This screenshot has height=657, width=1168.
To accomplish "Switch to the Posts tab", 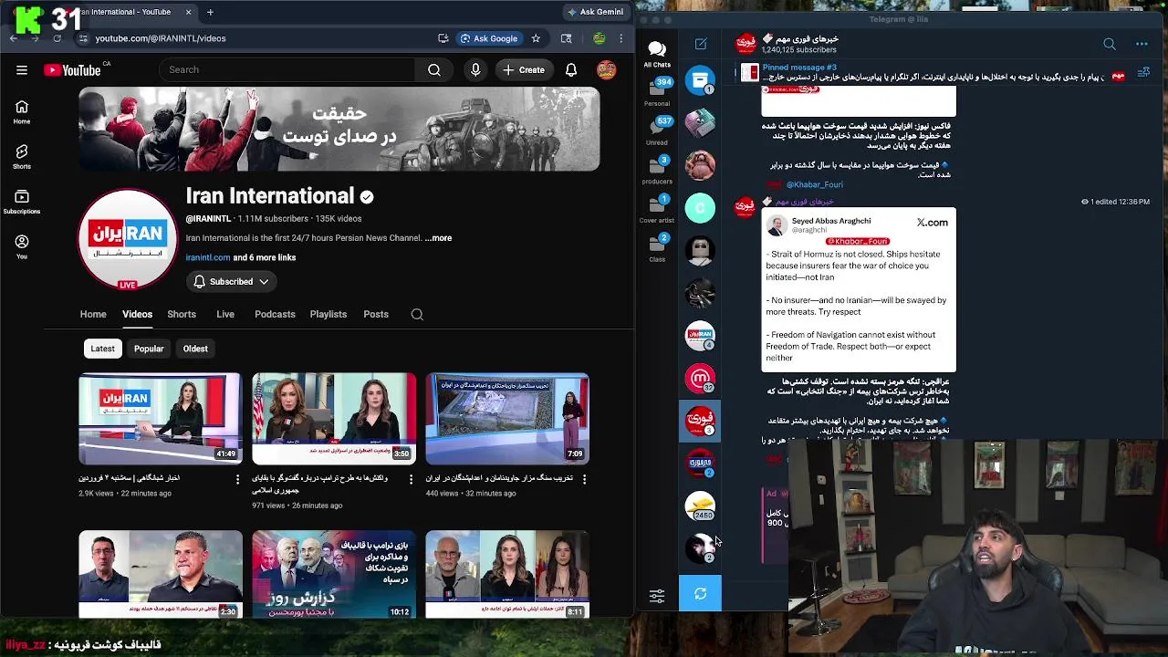I will coord(376,315).
